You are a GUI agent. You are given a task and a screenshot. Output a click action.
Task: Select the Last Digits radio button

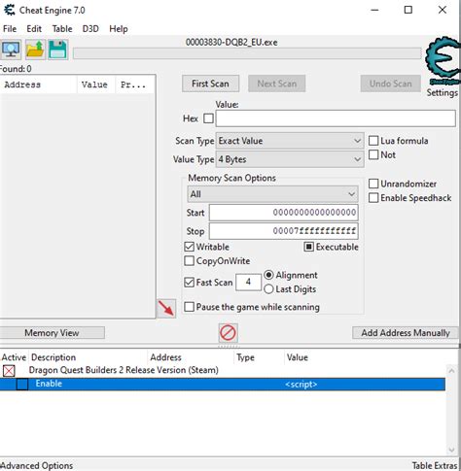coord(268,289)
